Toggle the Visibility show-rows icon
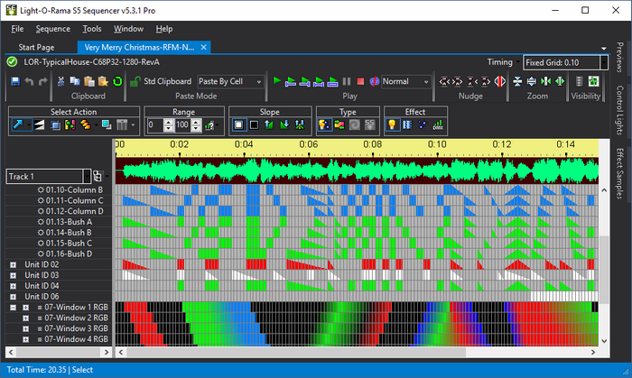Viewport: 632px width, 378px height. (x=581, y=81)
